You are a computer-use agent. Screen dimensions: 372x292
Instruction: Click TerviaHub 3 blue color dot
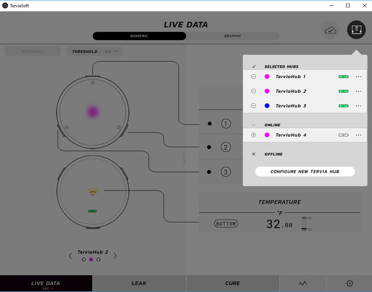coord(267,106)
